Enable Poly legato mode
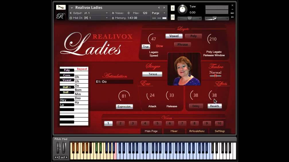Screen dimensions: 289x162 pyautogui.click(x=193, y=36)
